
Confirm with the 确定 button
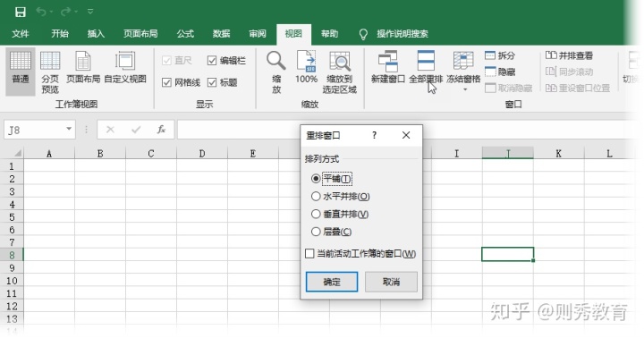point(332,282)
